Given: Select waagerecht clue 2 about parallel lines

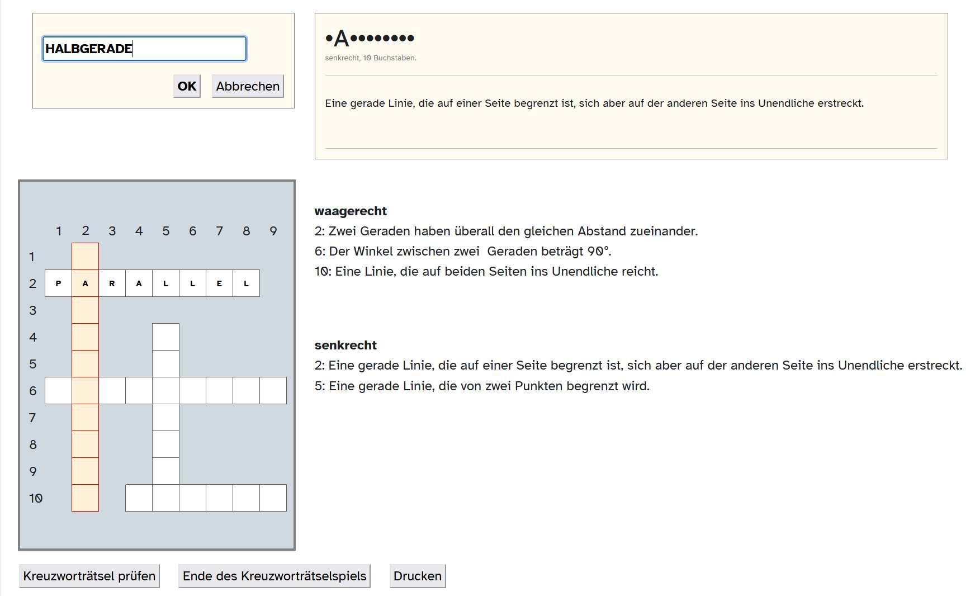Looking at the screenshot, I should 506,231.
